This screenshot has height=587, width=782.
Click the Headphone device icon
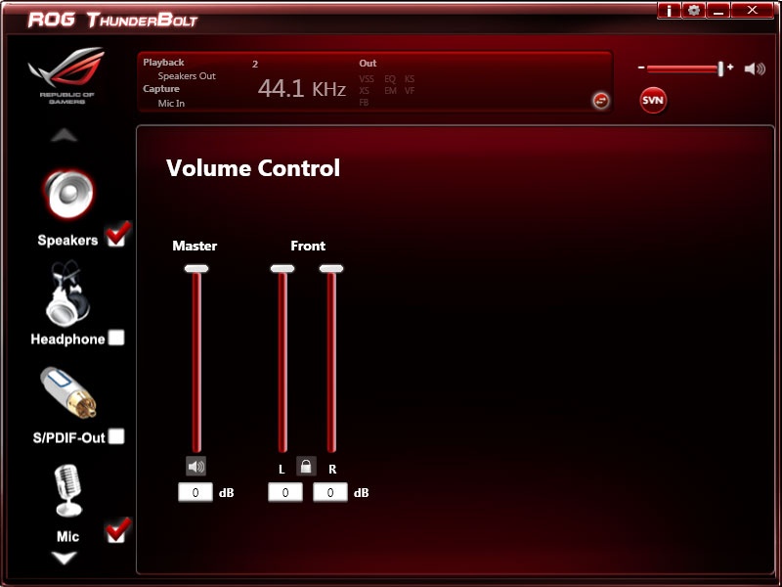67,293
